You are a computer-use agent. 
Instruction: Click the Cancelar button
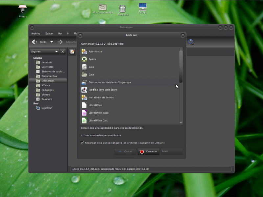(x=148, y=152)
